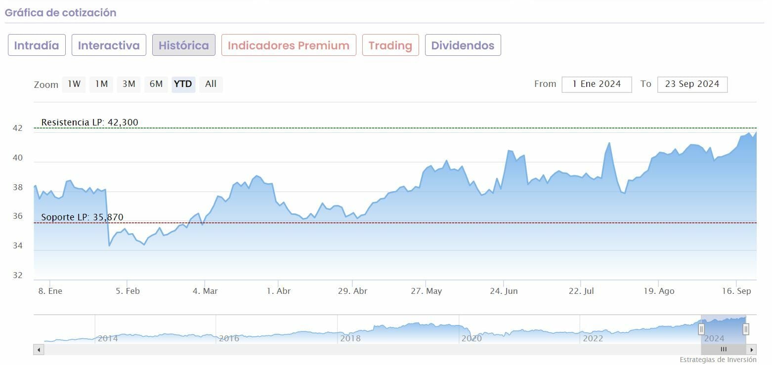Select the 1M zoom range
Image resolution: width=772 pixels, height=365 pixels.
pyautogui.click(x=101, y=84)
